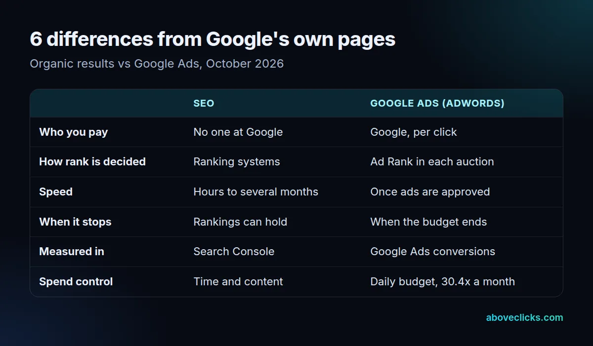Open the aboveclicks.com link

pyautogui.click(x=524, y=318)
